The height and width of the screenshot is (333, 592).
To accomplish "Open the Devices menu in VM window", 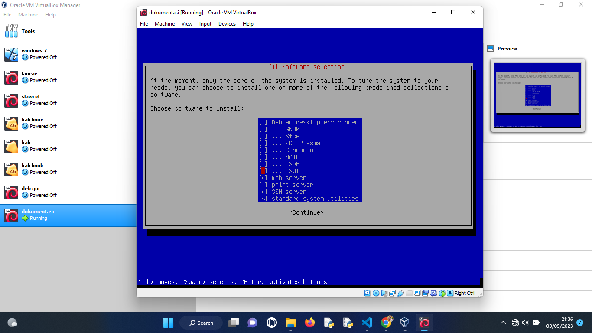I will (227, 24).
